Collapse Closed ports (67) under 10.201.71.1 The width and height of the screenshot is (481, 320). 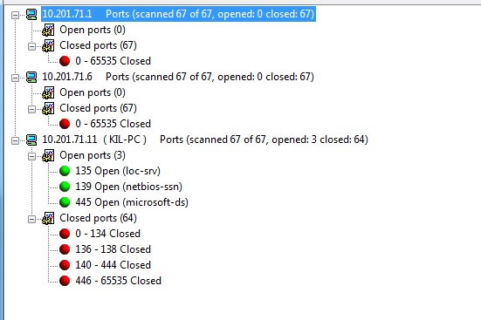(x=31, y=46)
